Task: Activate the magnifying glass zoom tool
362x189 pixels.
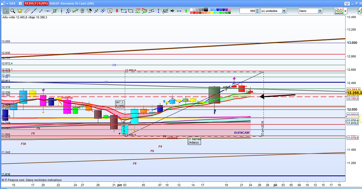Action: pos(13,11)
